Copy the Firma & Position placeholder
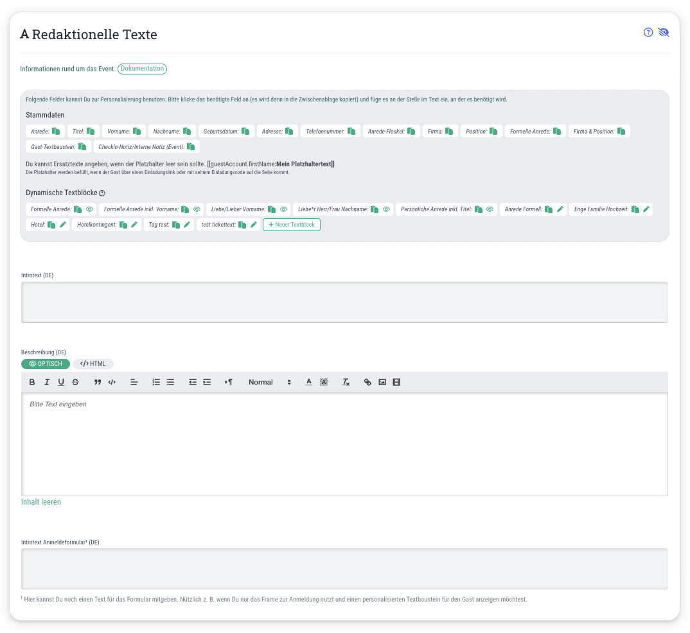The height and width of the screenshot is (633, 690). 621,131
